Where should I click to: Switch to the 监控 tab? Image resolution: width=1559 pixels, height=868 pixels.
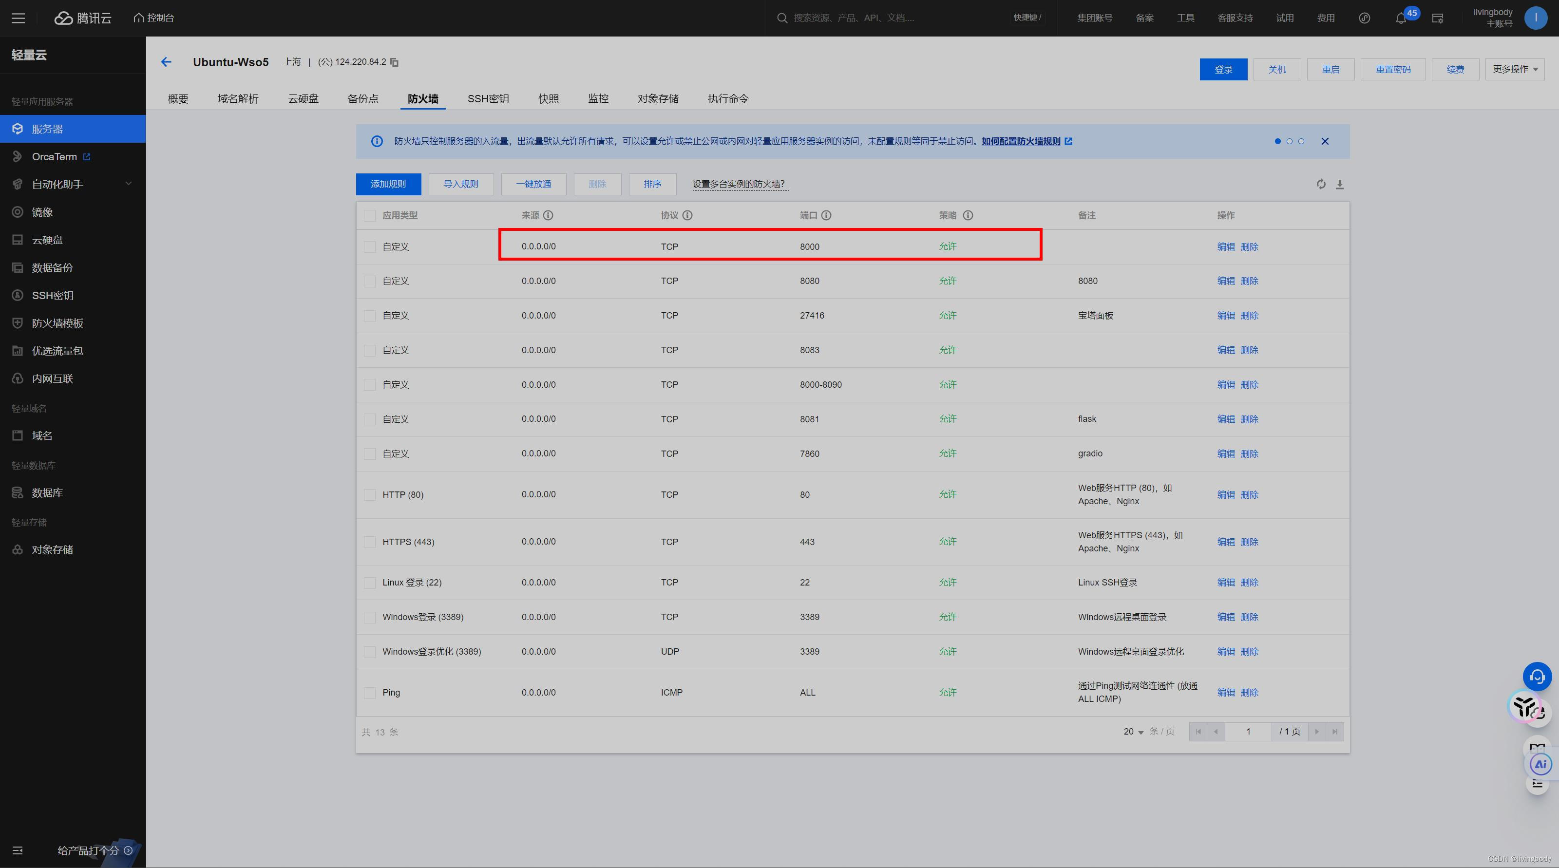tap(598, 98)
